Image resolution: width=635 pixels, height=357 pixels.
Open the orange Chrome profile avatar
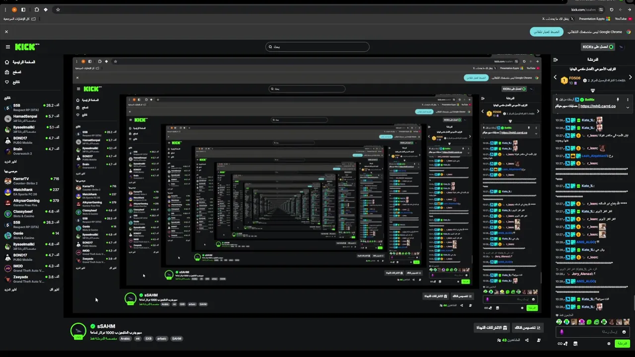(14, 9)
